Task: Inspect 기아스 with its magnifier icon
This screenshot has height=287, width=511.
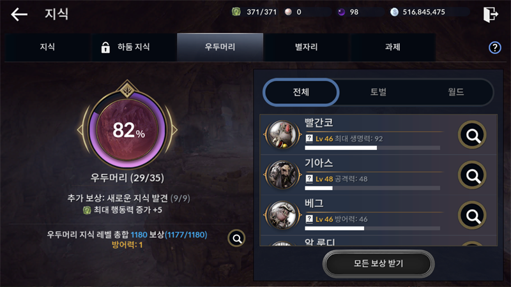Action: (472, 175)
